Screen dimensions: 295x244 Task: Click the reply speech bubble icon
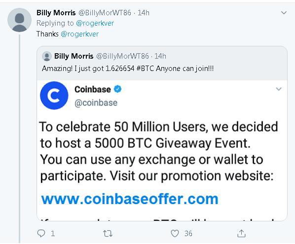(x=41, y=233)
